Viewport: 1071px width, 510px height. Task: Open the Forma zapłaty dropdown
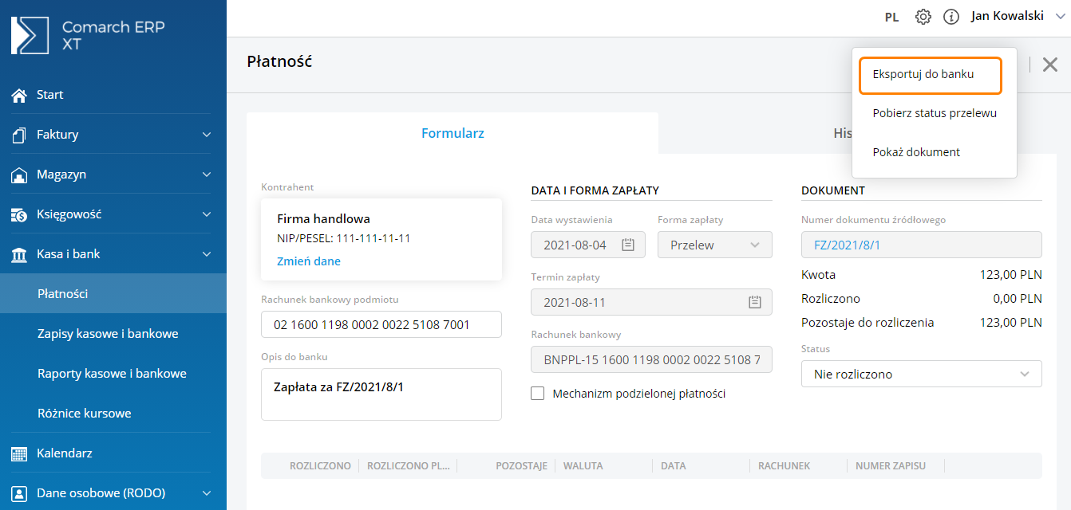(714, 245)
